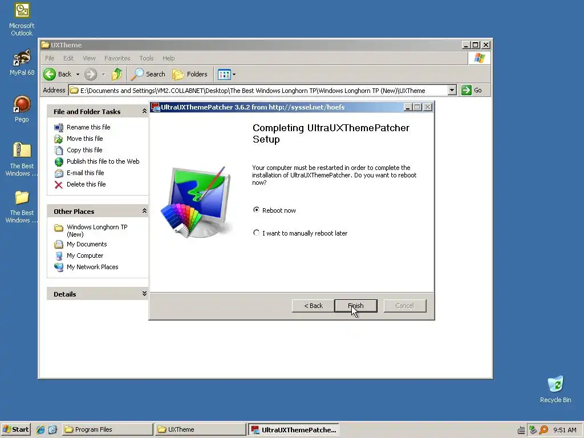The width and height of the screenshot is (584, 438).
Task: Select The Best Windows zip archive icon
Action: [x=22, y=160]
